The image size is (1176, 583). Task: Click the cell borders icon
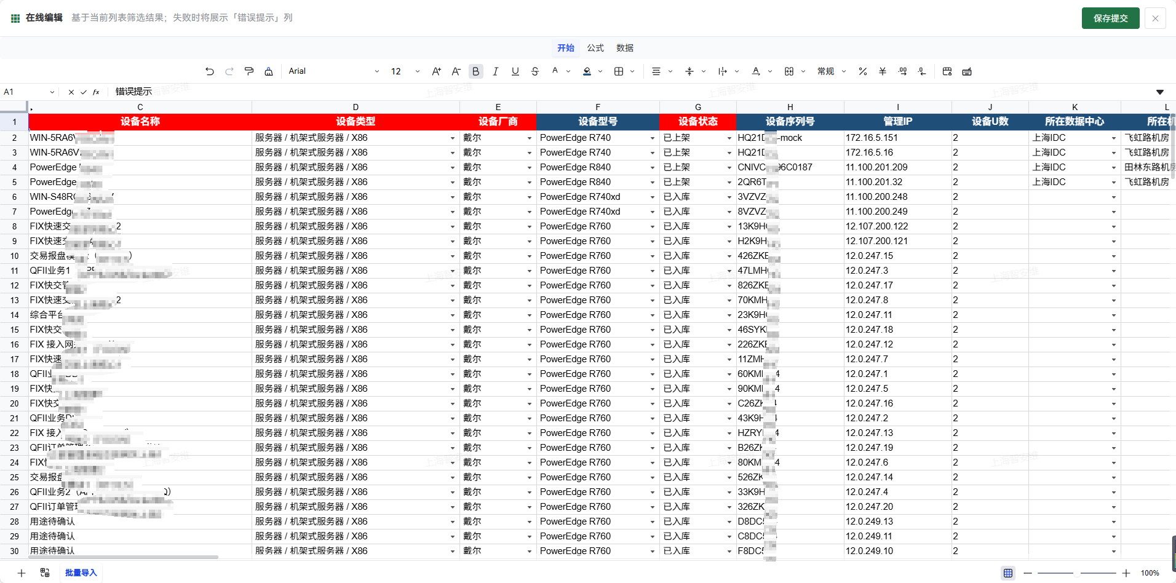coord(619,71)
